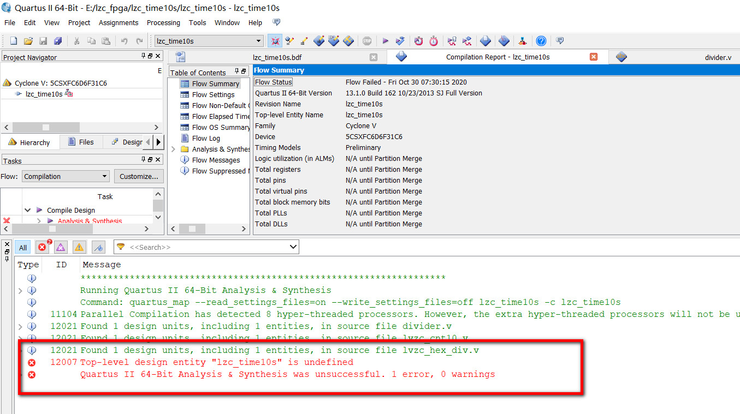Sort messages by the ID column header
740x414 pixels.
click(62, 265)
